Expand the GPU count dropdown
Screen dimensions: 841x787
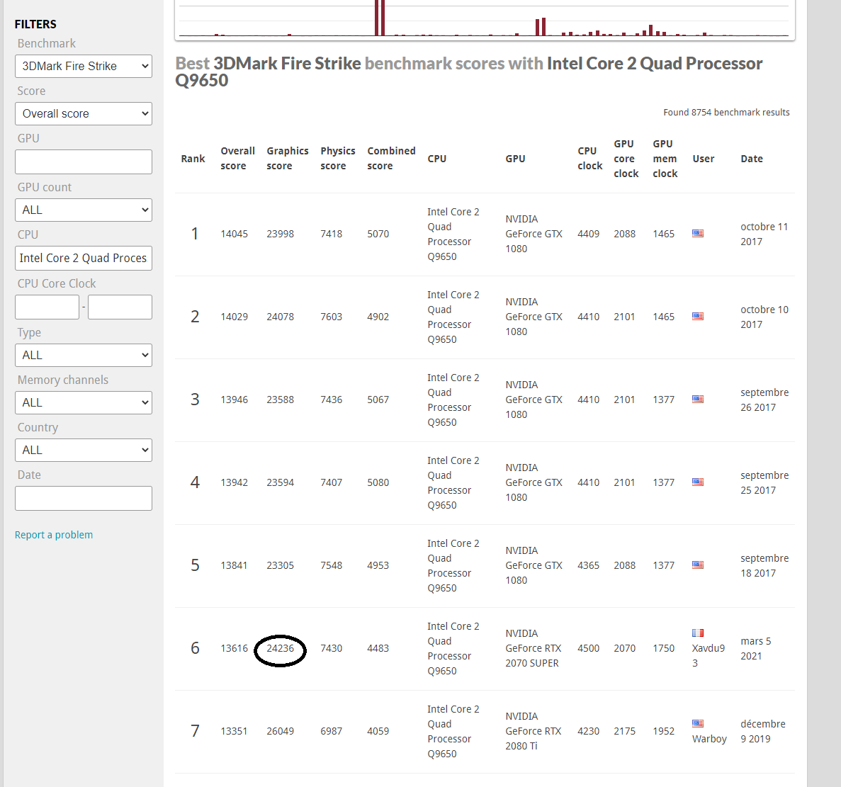(84, 210)
